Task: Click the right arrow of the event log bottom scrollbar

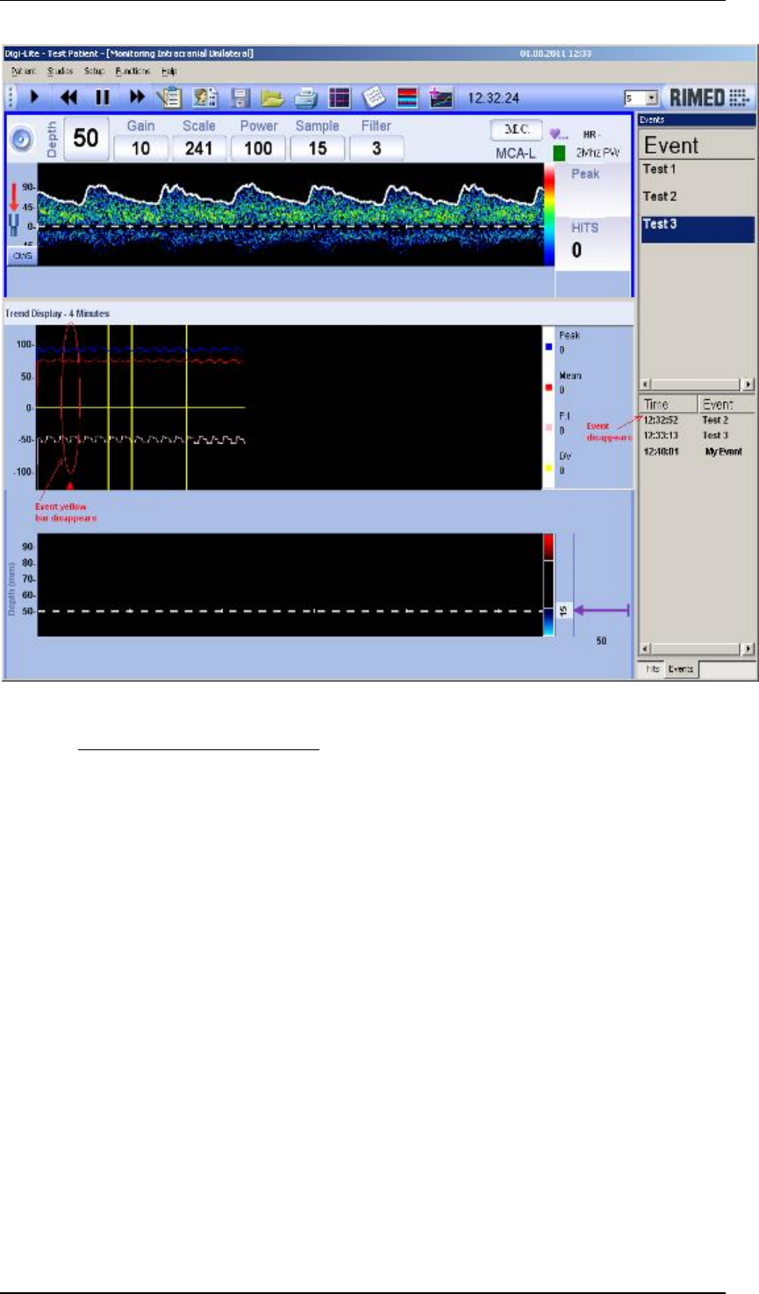Action: 748,649
